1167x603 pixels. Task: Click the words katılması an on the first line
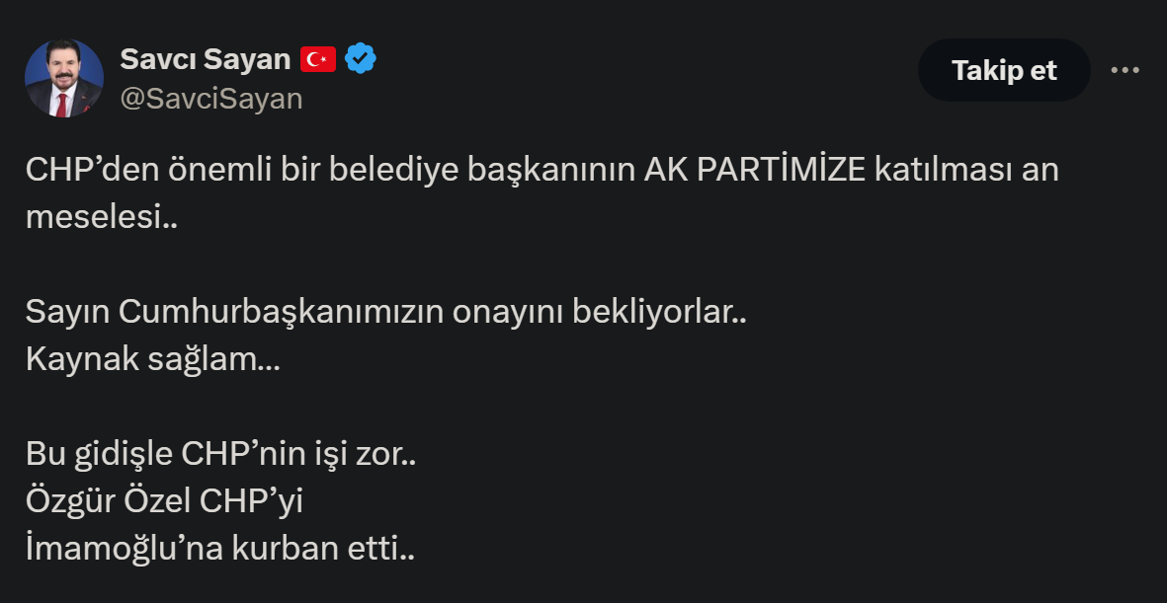966,171
